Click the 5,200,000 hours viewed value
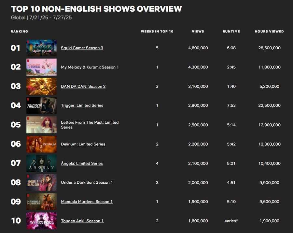The width and height of the screenshot is (293, 233). point(269,86)
